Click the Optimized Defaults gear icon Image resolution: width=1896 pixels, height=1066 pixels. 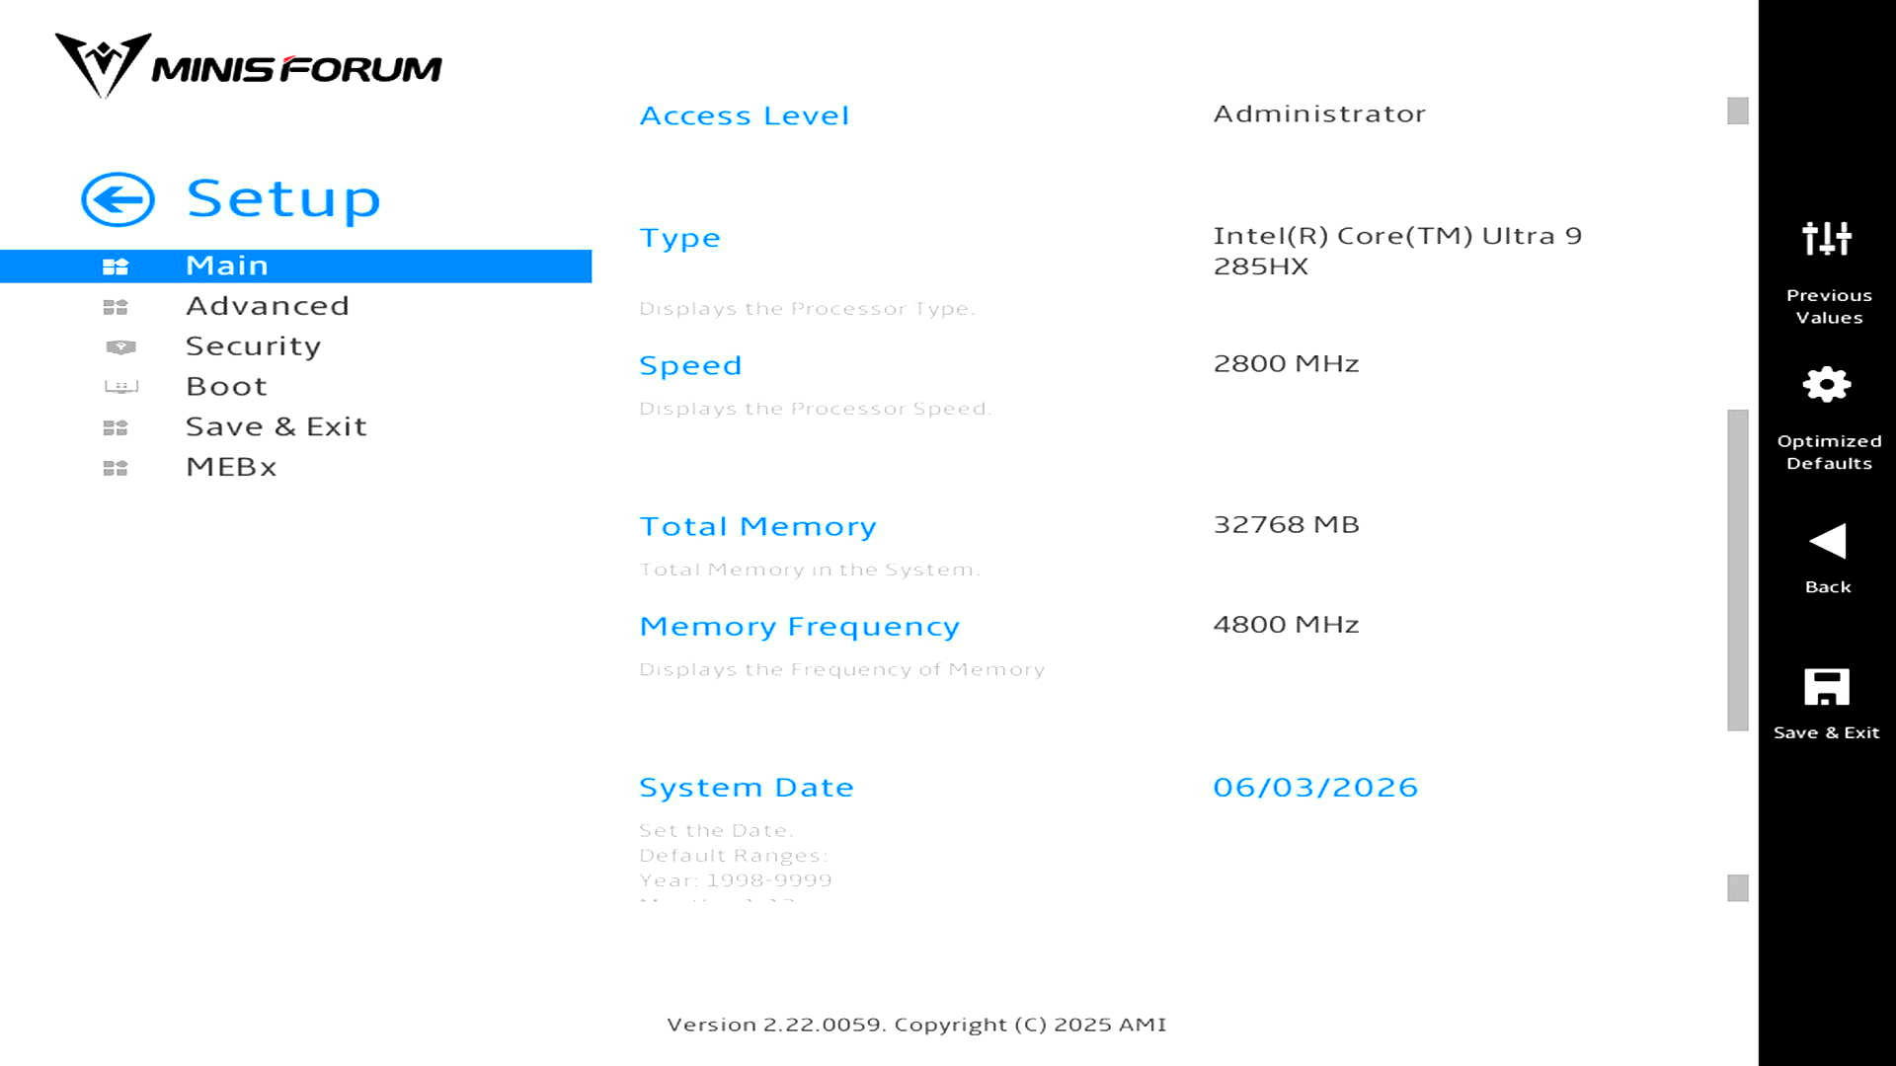pyautogui.click(x=1827, y=384)
